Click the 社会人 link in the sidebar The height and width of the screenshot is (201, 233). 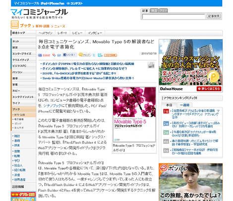point(18,165)
